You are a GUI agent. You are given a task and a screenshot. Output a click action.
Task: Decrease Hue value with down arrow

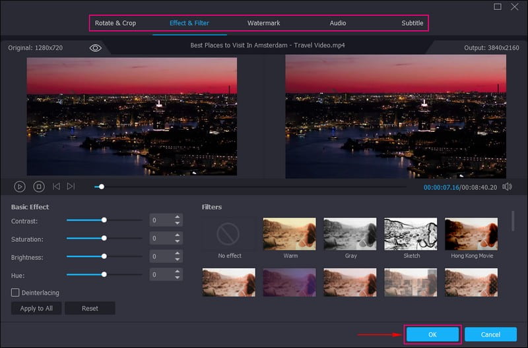pos(177,278)
